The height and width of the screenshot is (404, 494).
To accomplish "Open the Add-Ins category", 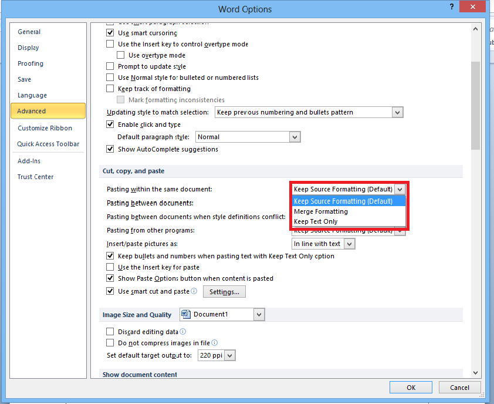I will point(29,161).
